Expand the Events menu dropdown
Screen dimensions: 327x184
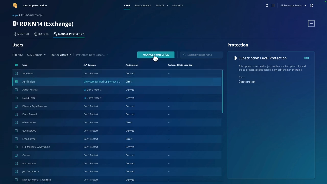click(x=162, y=5)
